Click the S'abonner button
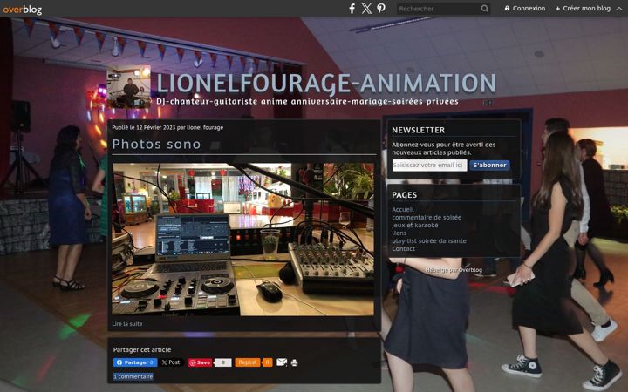 489,165
